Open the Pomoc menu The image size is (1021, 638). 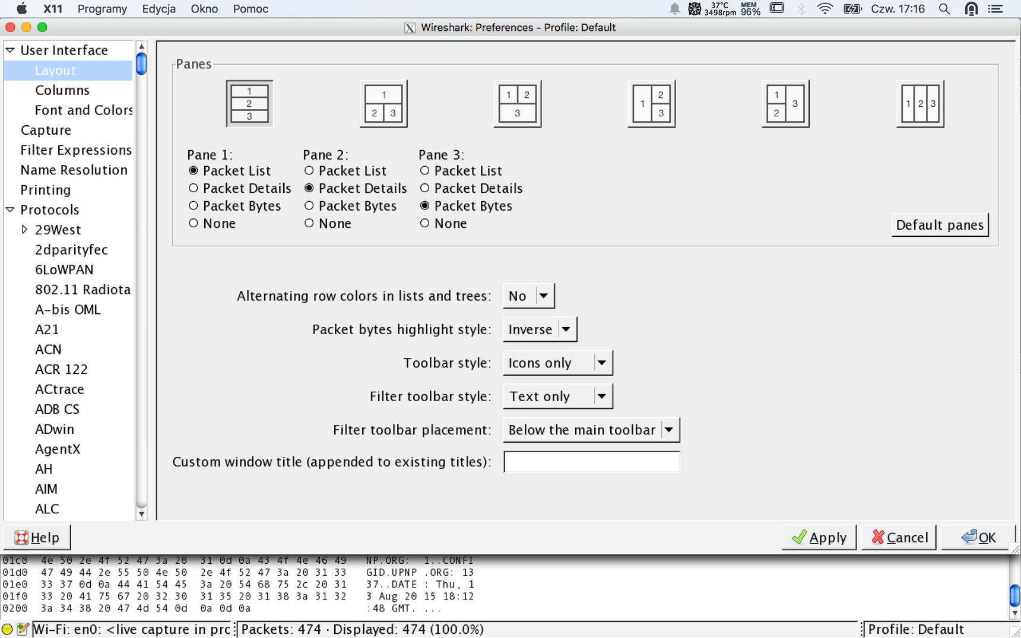point(251,9)
